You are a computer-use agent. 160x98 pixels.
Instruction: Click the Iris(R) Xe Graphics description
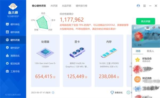point(77,65)
